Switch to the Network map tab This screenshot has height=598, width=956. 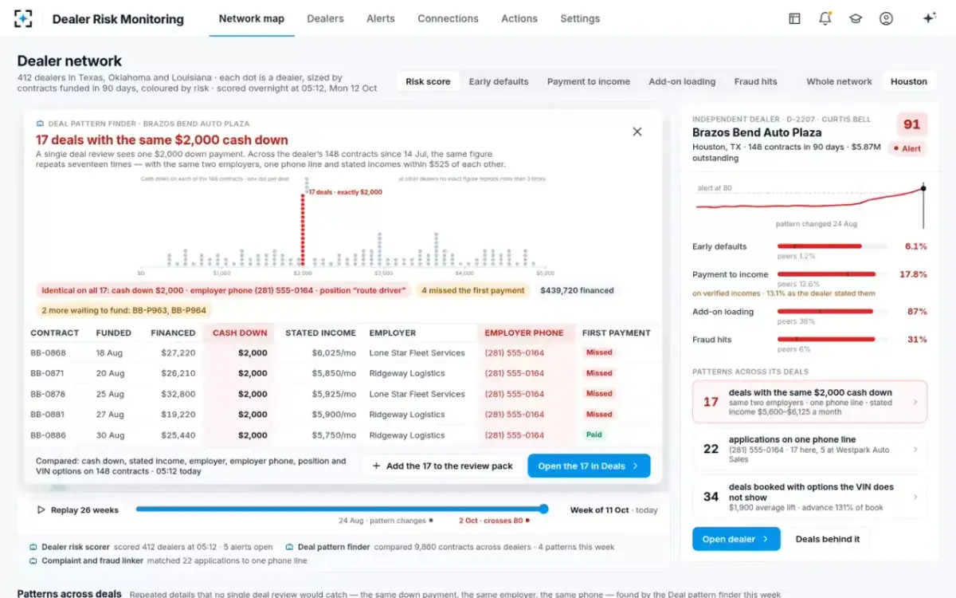[251, 18]
